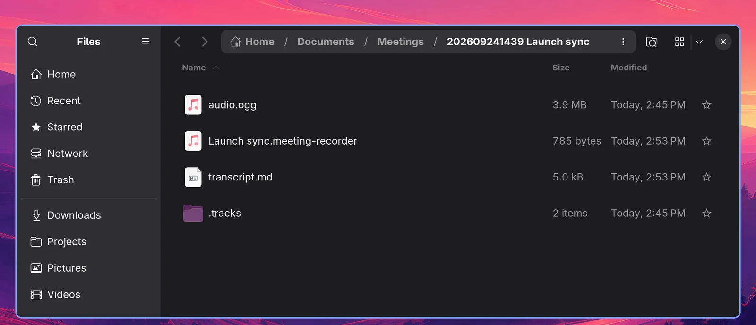Star the transcript.md file
This screenshot has height=325, width=756.
[x=706, y=177]
